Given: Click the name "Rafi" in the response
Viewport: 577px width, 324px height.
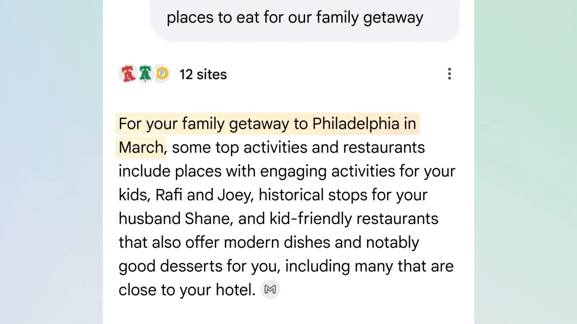Looking at the screenshot, I should pos(168,195).
